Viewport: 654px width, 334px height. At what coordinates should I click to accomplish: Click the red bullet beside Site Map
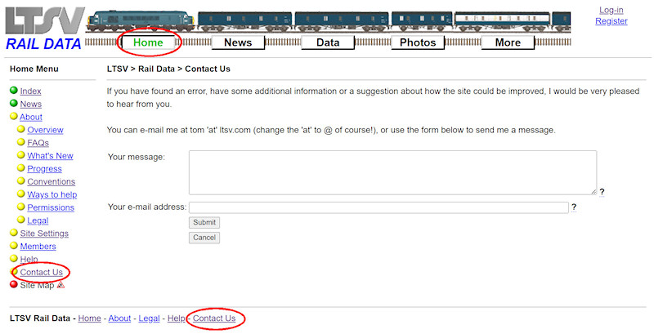[14, 285]
